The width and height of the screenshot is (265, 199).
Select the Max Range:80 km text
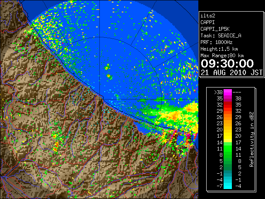222,56
